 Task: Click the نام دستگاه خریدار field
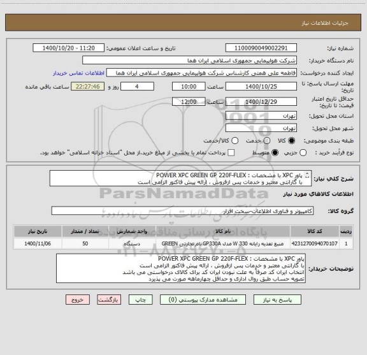[x=190, y=61]
